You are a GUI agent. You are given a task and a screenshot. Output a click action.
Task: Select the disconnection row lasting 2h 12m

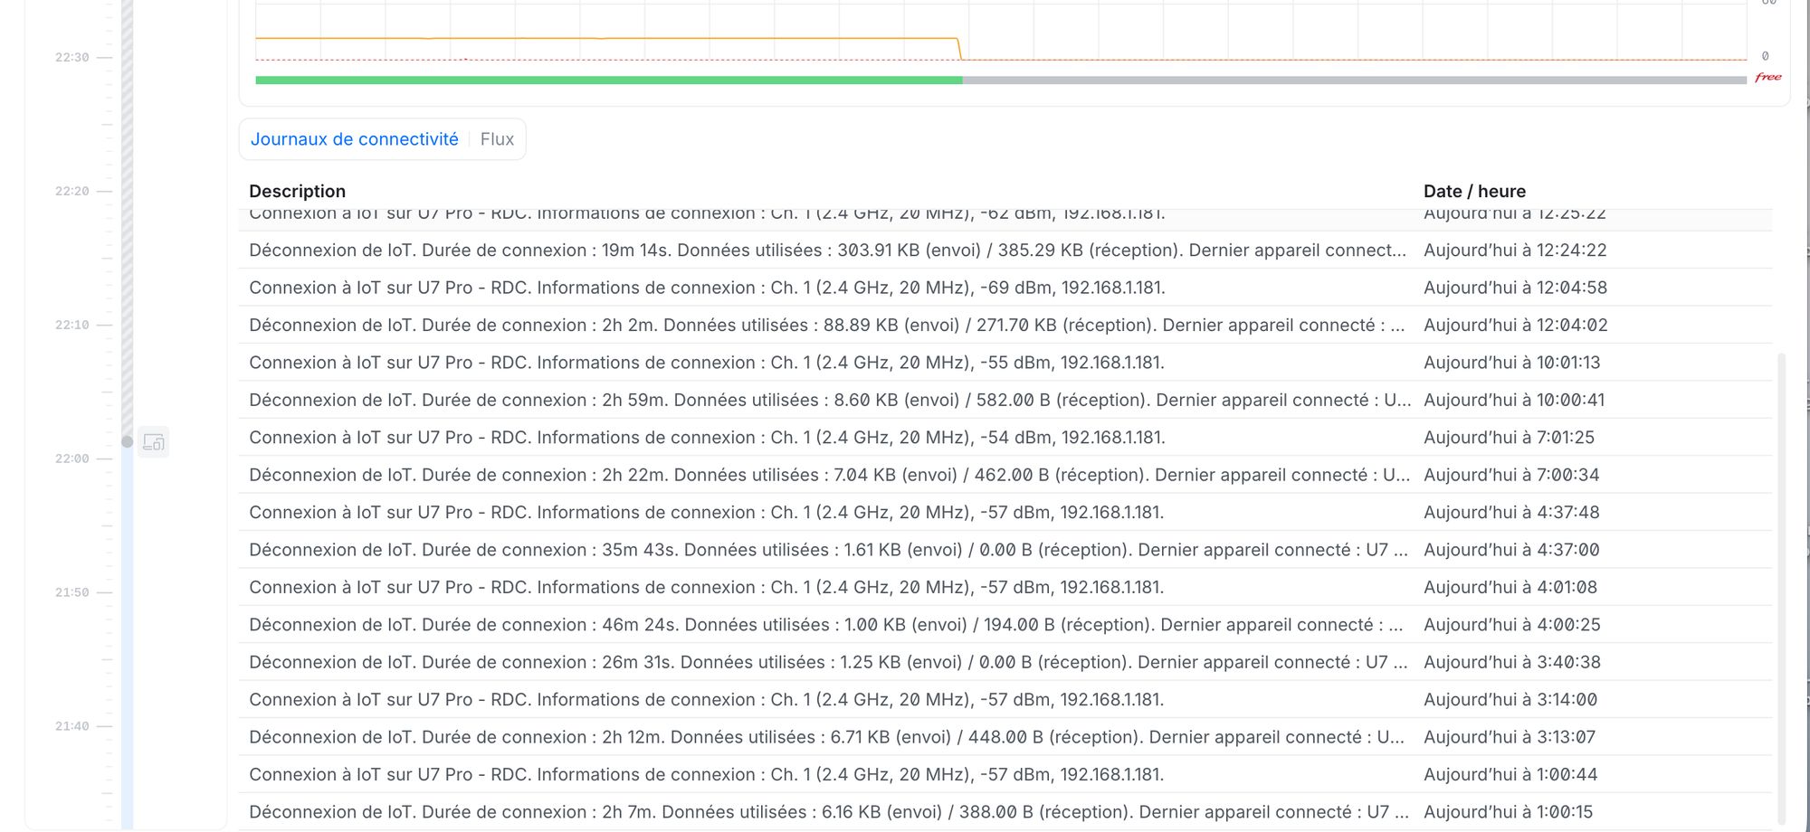point(1005,737)
